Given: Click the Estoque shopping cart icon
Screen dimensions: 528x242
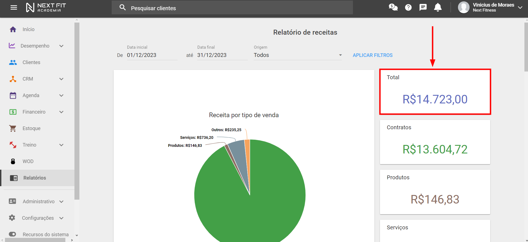Looking at the screenshot, I should pos(13,128).
